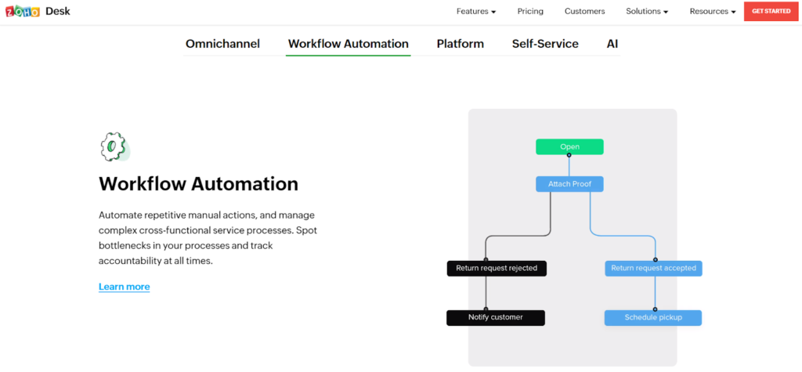Click the Return request accepted node
The width and height of the screenshot is (802, 372).
pyautogui.click(x=653, y=268)
